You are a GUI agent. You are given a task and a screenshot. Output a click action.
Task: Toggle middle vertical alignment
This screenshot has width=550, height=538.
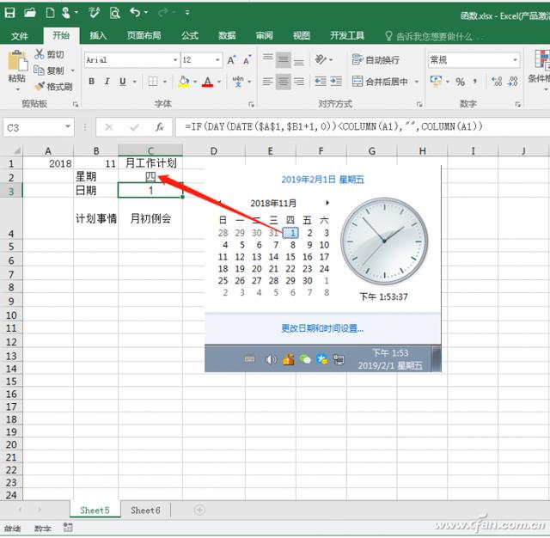click(283, 60)
